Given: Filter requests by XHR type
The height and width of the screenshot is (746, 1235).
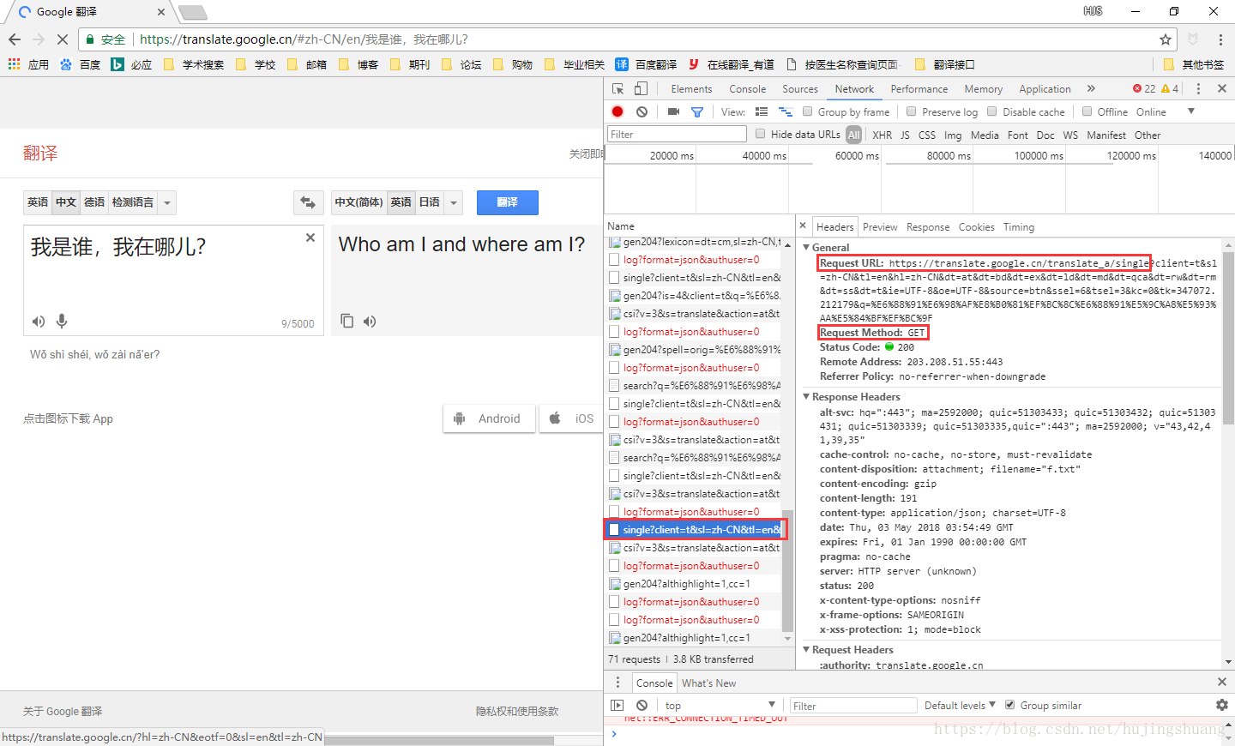Looking at the screenshot, I should click(882, 135).
